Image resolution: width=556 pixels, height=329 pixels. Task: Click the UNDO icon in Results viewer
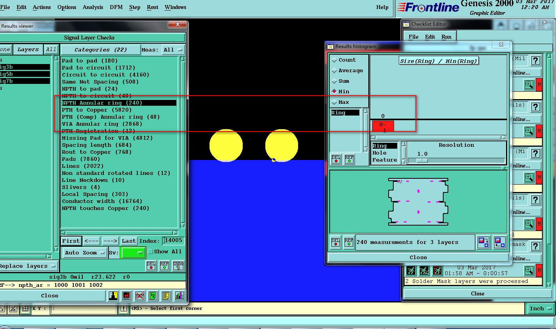click(x=178, y=266)
